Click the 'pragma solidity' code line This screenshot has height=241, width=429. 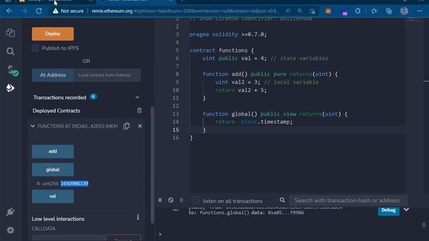click(x=228, y=34)
